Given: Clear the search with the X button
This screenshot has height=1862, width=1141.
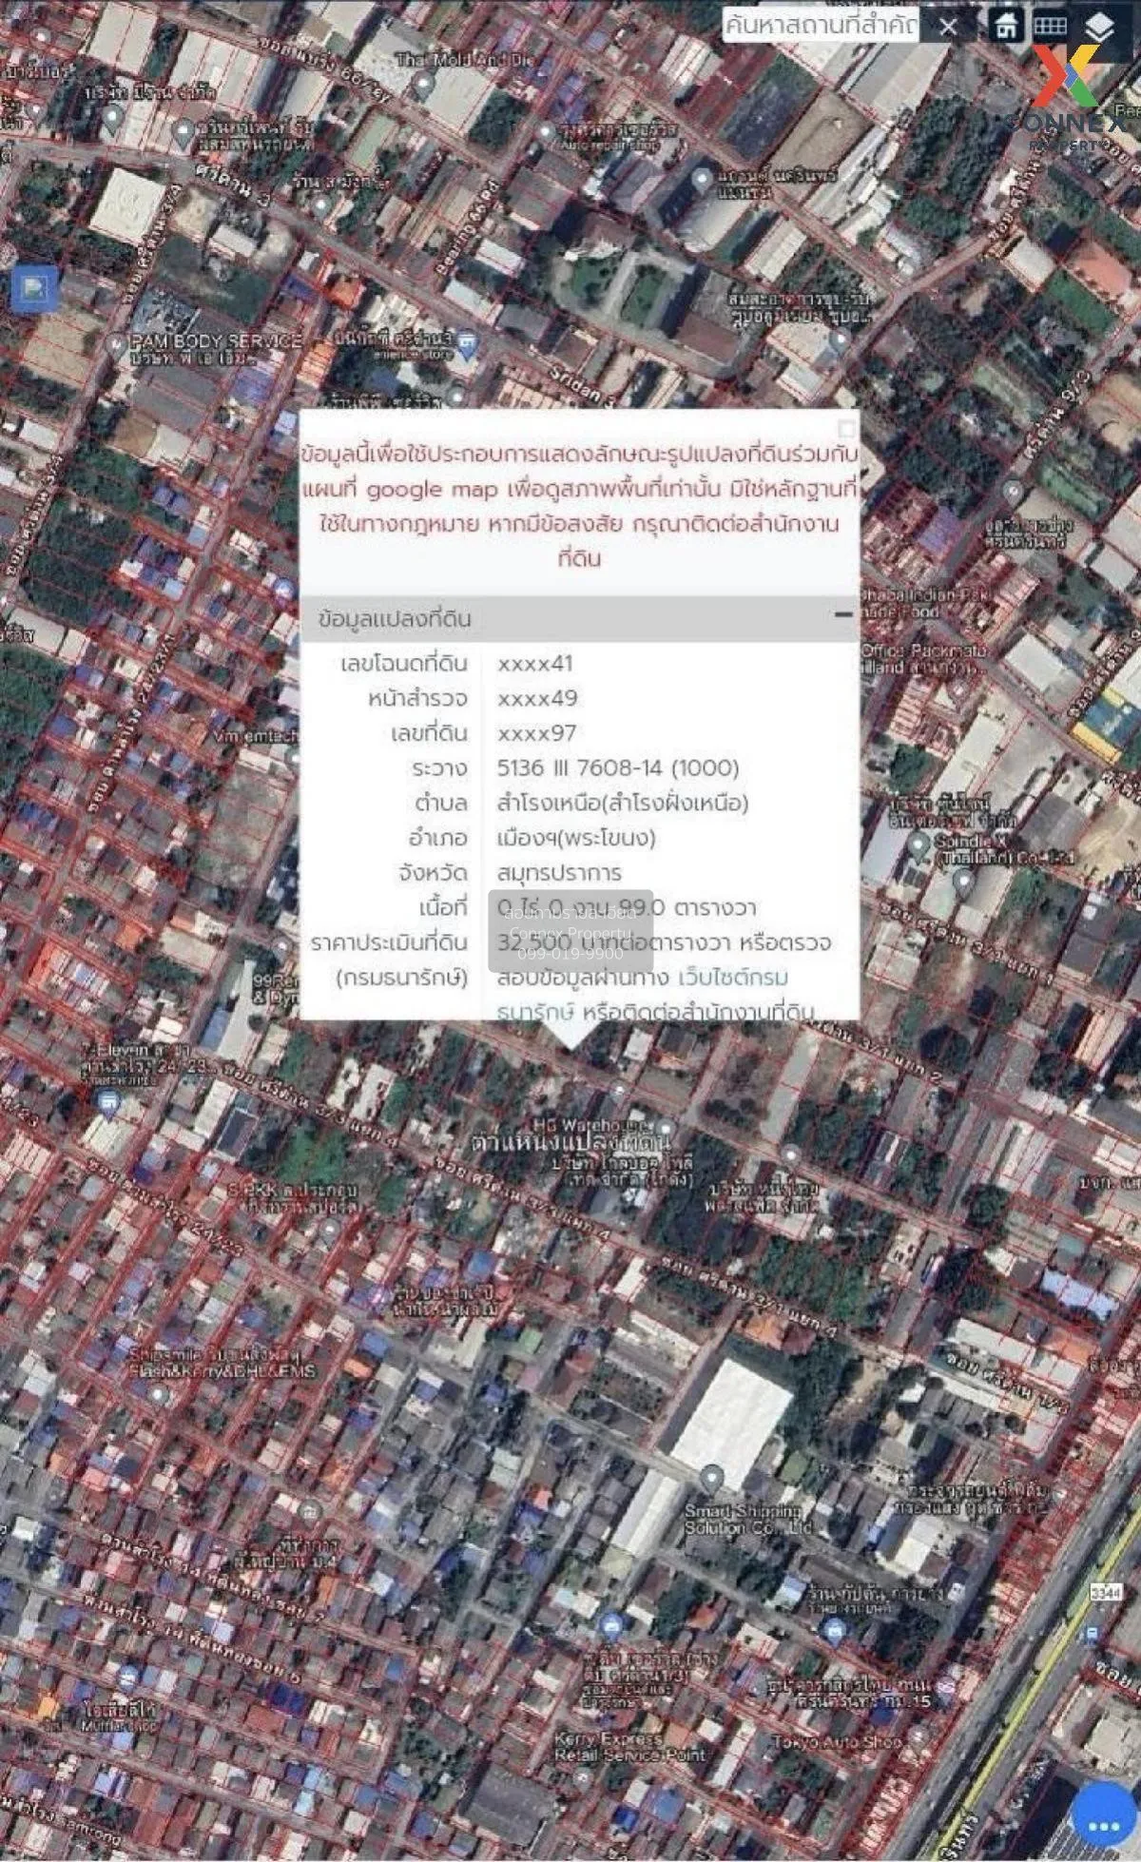Looking at the screenshot, I should tap(947, 27).
